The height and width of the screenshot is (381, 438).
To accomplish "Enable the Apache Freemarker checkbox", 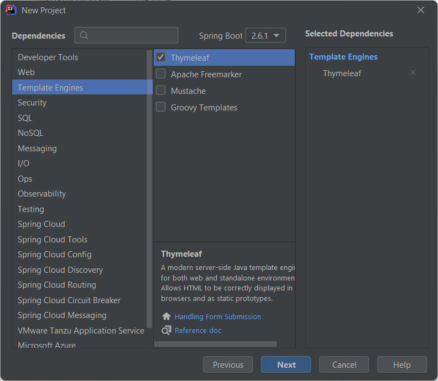I will click(x=161, y=74).
